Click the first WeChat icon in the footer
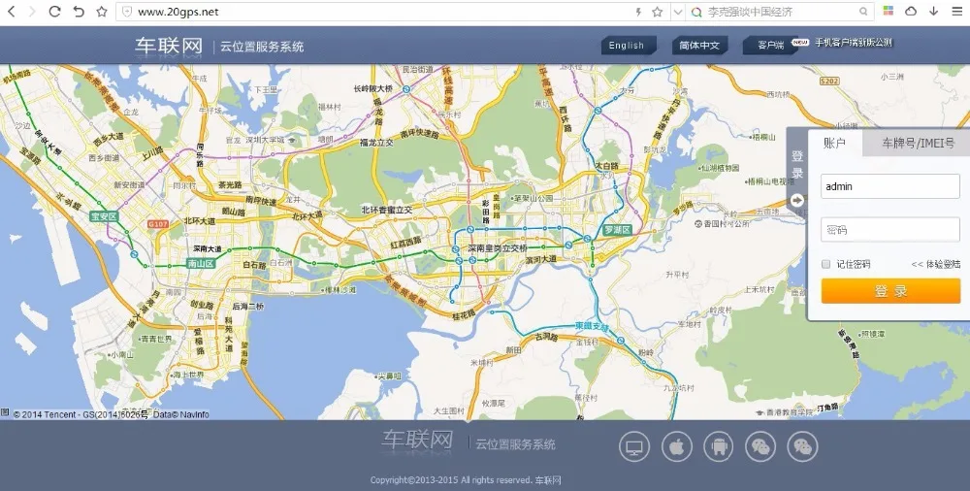The image size is (970, 491). (x=760, y=446)
